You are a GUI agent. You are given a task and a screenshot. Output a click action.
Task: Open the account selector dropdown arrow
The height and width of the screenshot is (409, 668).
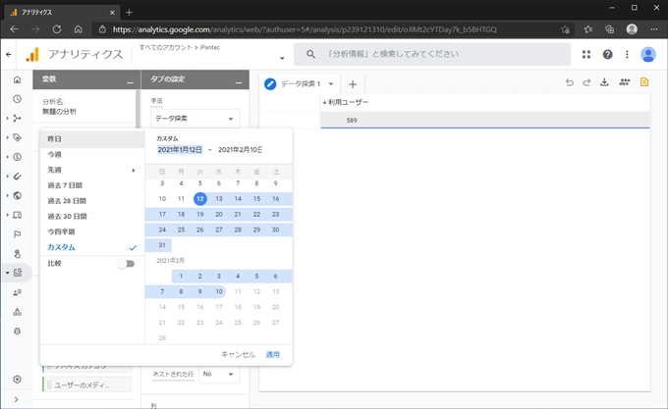(282, 58)
